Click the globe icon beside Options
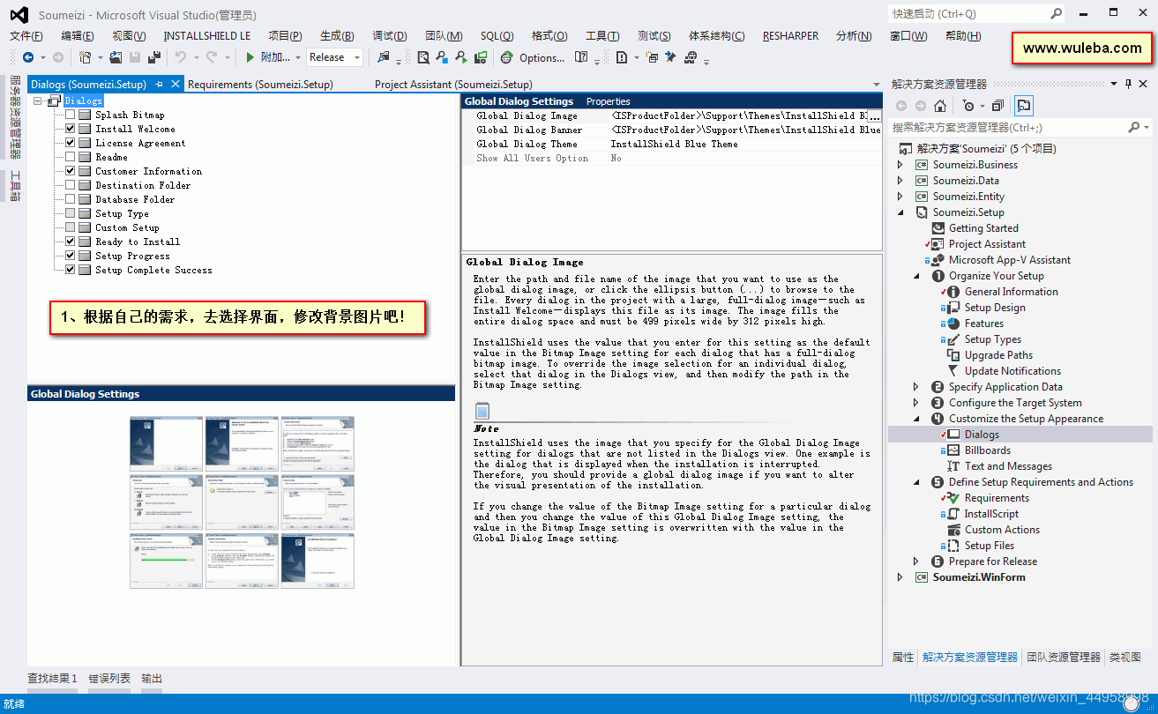This screenshot has width=1158, height=714. point(506,57)
